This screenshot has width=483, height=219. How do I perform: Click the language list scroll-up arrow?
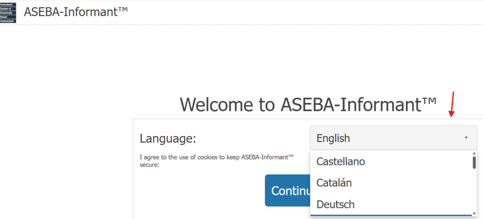click(474, 154)
